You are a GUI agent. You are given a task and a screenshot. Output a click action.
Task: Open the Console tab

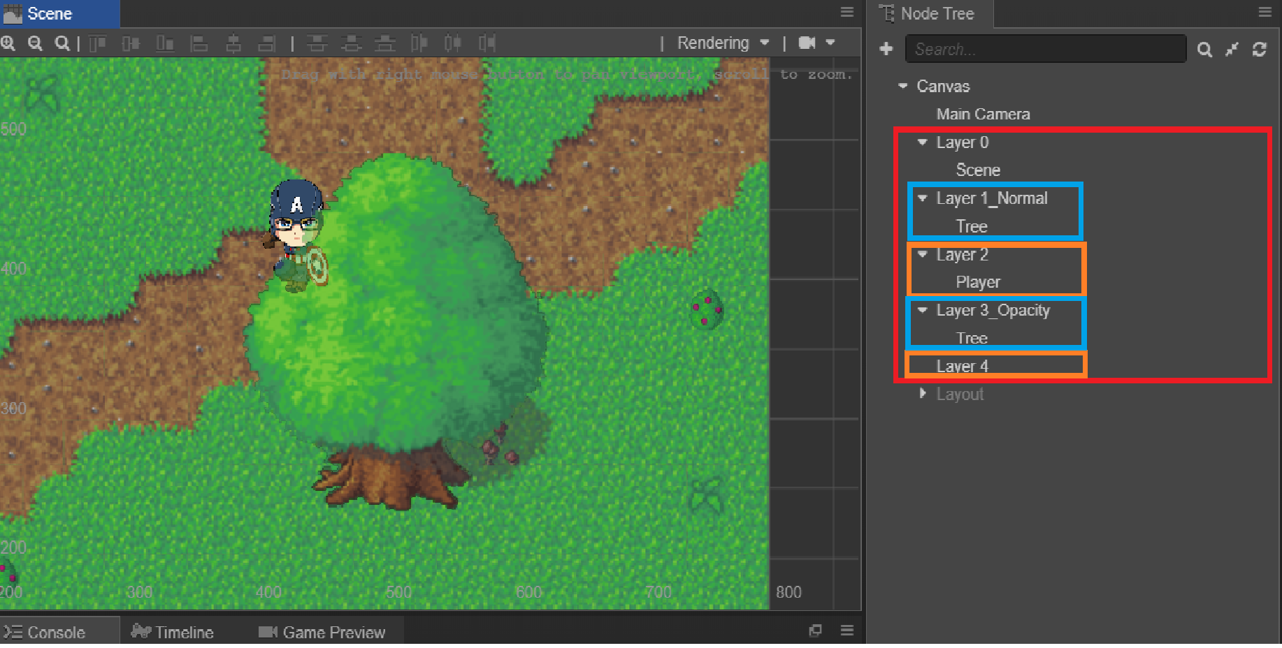(x=59, y=632)
